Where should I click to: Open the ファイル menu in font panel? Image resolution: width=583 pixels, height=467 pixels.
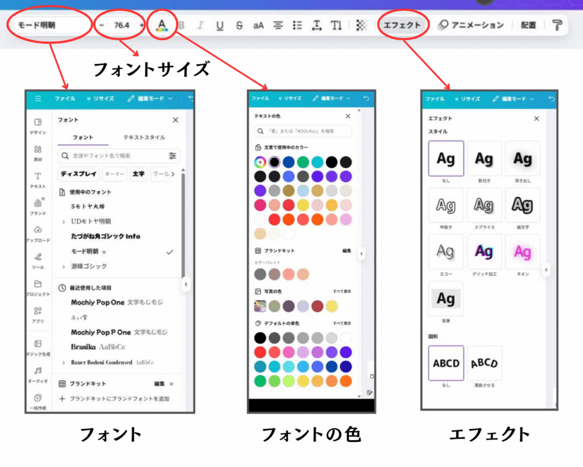click(x=65, y=99)
